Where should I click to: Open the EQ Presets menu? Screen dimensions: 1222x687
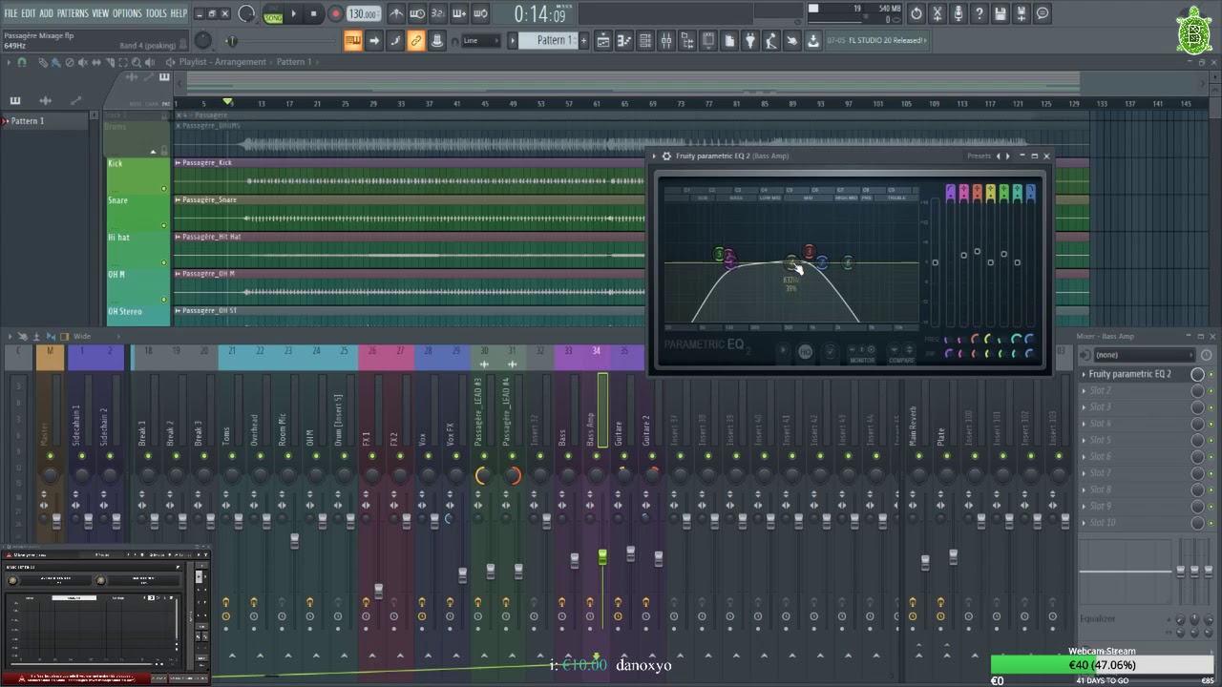tap(979, 156)
